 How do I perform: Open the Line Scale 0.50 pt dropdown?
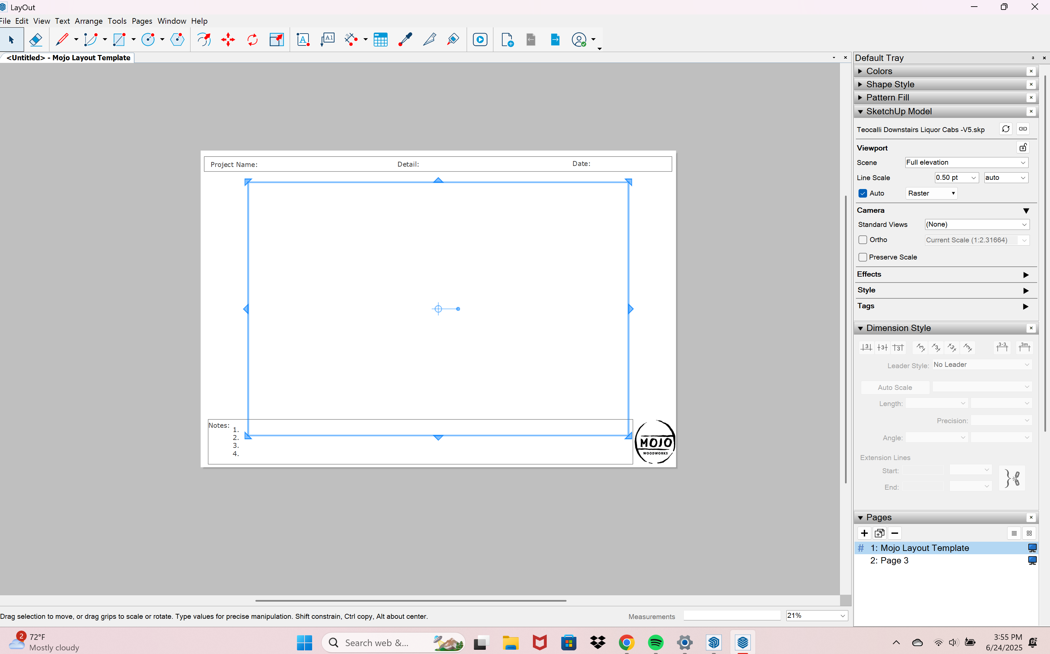coord(956,178)
